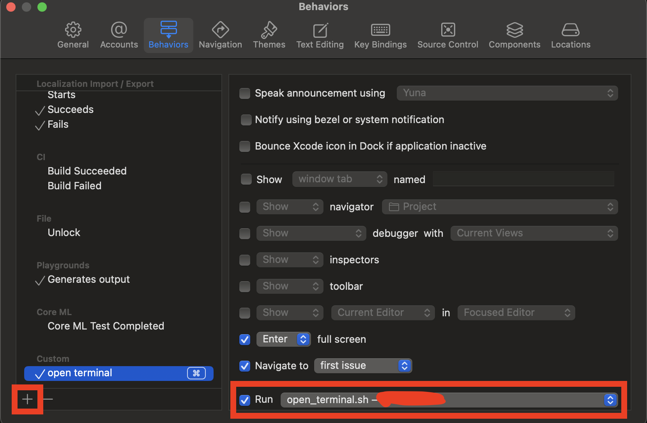Open the Current Views dropdown
This screenshot has width=647, height=423.
click(534, 233)
